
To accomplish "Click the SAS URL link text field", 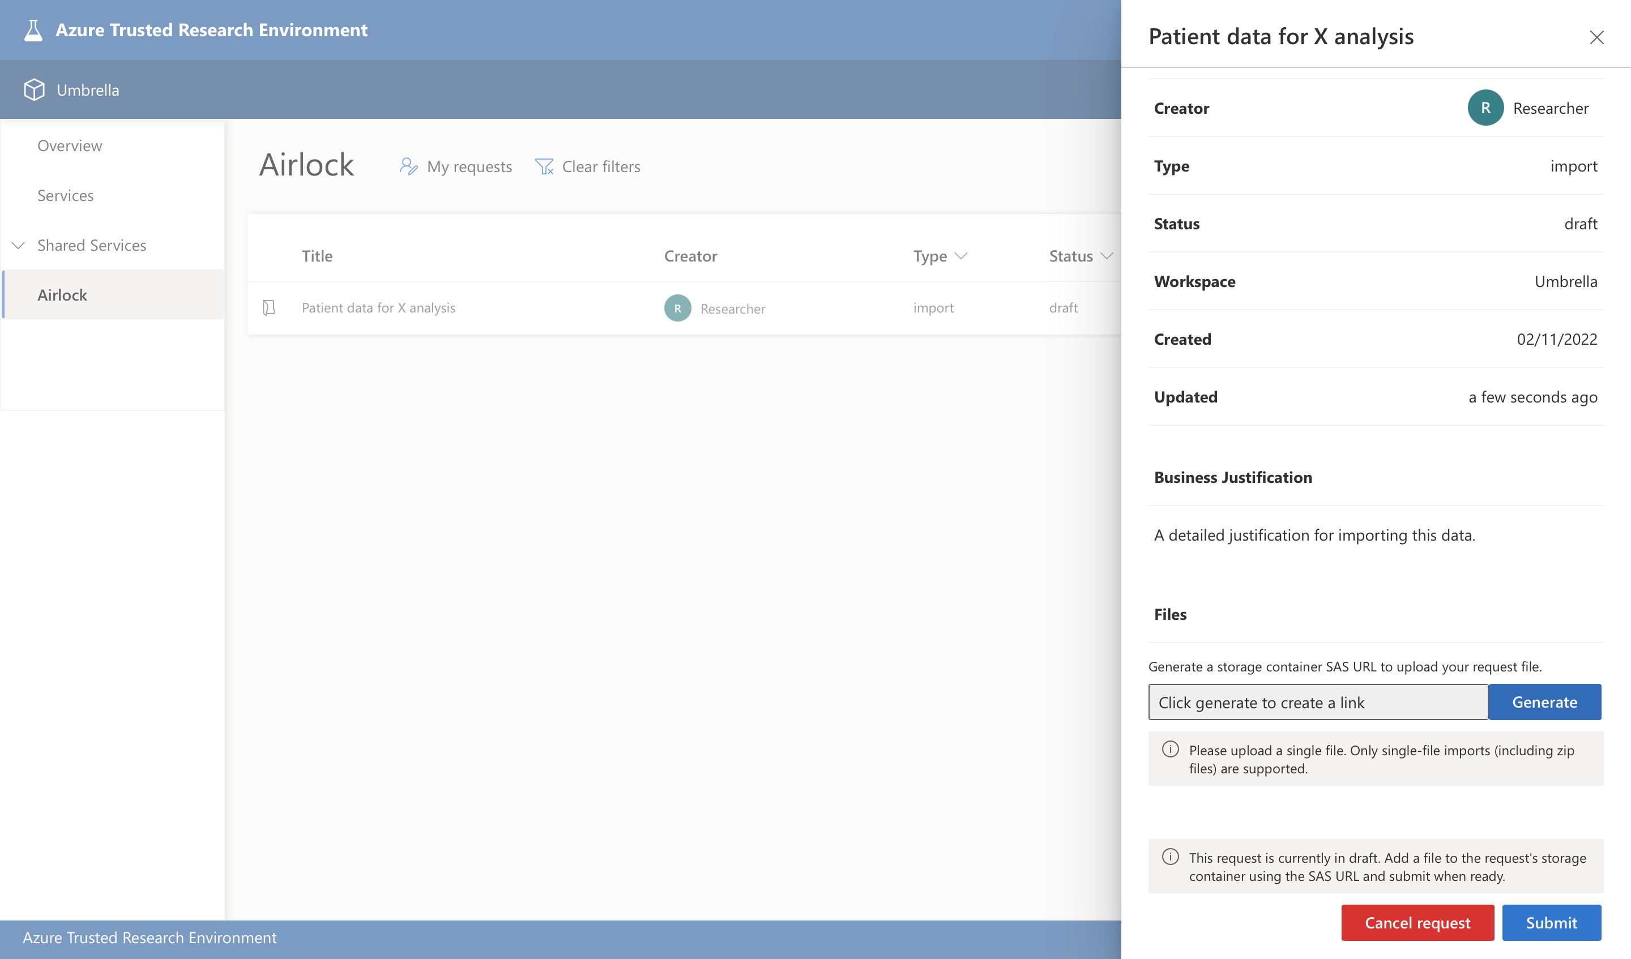I will 1317,702.
